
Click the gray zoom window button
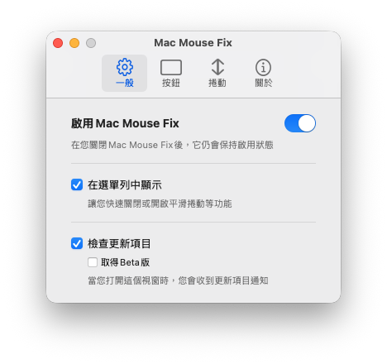91,43
